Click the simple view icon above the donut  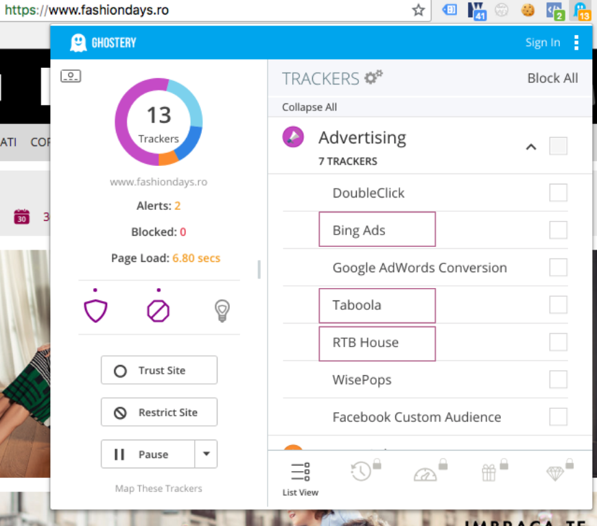71,76
